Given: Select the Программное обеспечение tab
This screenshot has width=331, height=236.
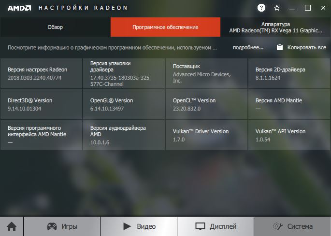Looking at the screenshot, I should pos(165,27).
